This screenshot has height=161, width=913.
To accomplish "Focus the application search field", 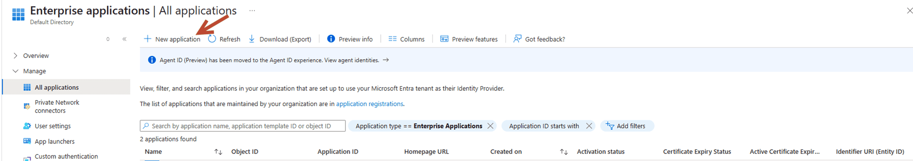I will [243, 126].
